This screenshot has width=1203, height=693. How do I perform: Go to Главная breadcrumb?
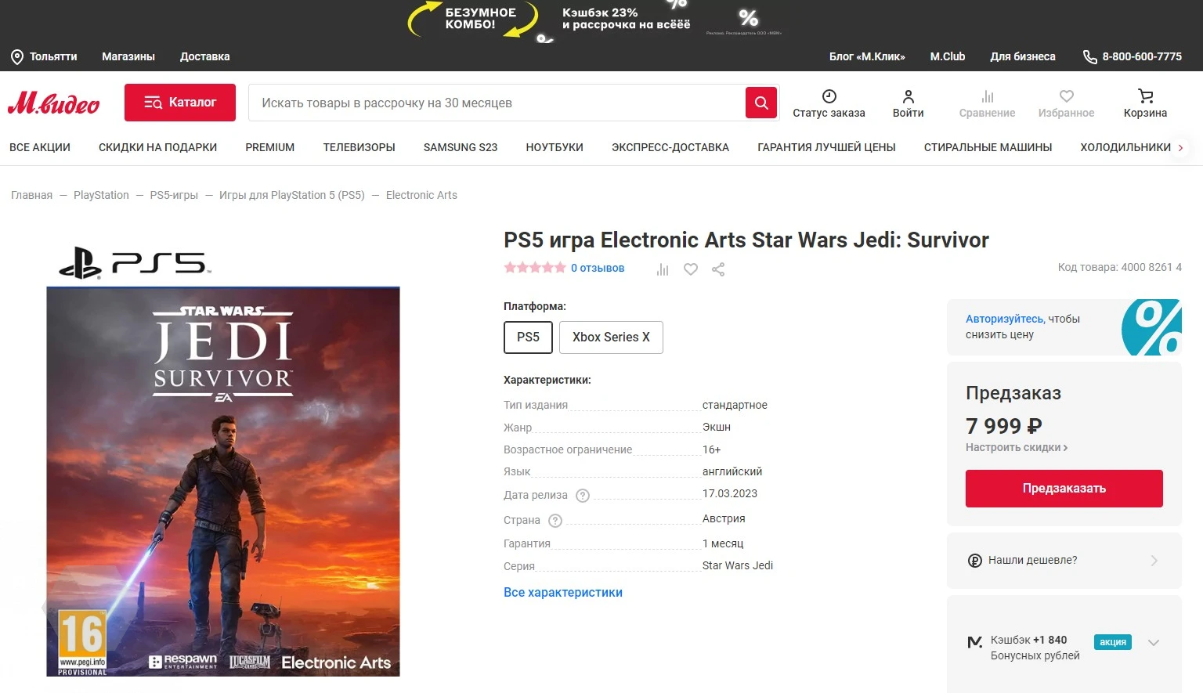pyautogui.click(x=31, y=195)
